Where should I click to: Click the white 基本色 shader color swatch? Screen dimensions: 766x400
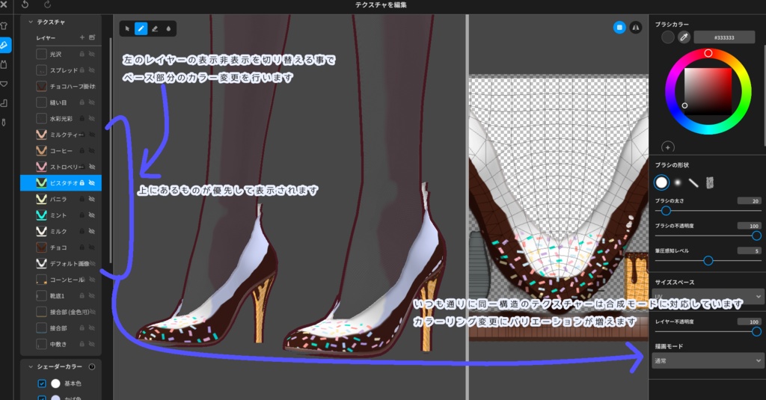pyautogui.click(x=55, y=384)
